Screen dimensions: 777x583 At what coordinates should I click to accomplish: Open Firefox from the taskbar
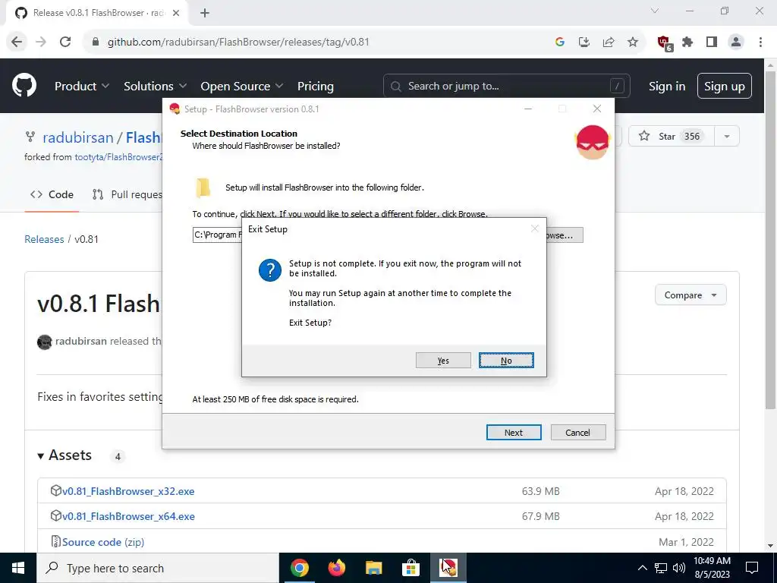[336, 568]
